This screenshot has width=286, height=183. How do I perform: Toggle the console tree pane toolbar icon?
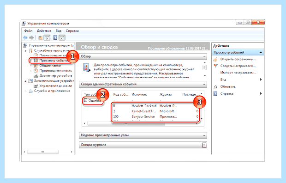pyautogui.click(x=47, y=37)
